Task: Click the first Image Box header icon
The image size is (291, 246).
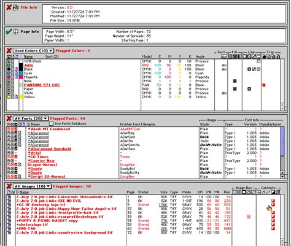Action: 235,192
